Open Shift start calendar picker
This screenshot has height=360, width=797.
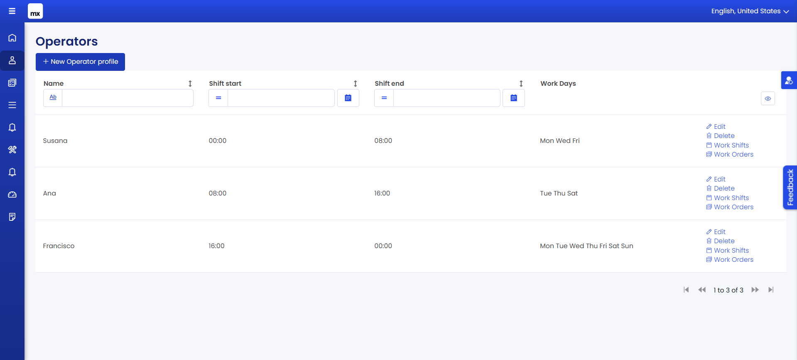coord(348,98)
